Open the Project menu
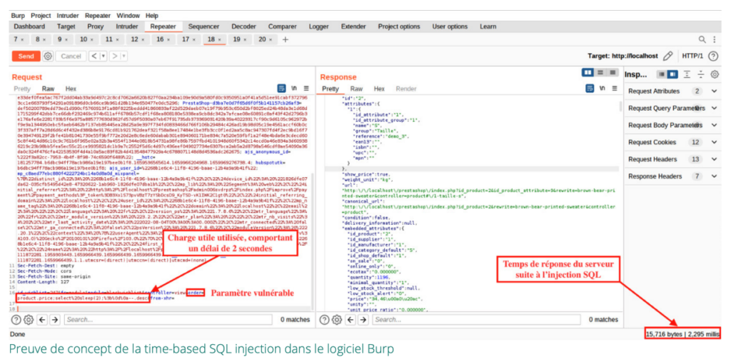 [x=41, y=16]
